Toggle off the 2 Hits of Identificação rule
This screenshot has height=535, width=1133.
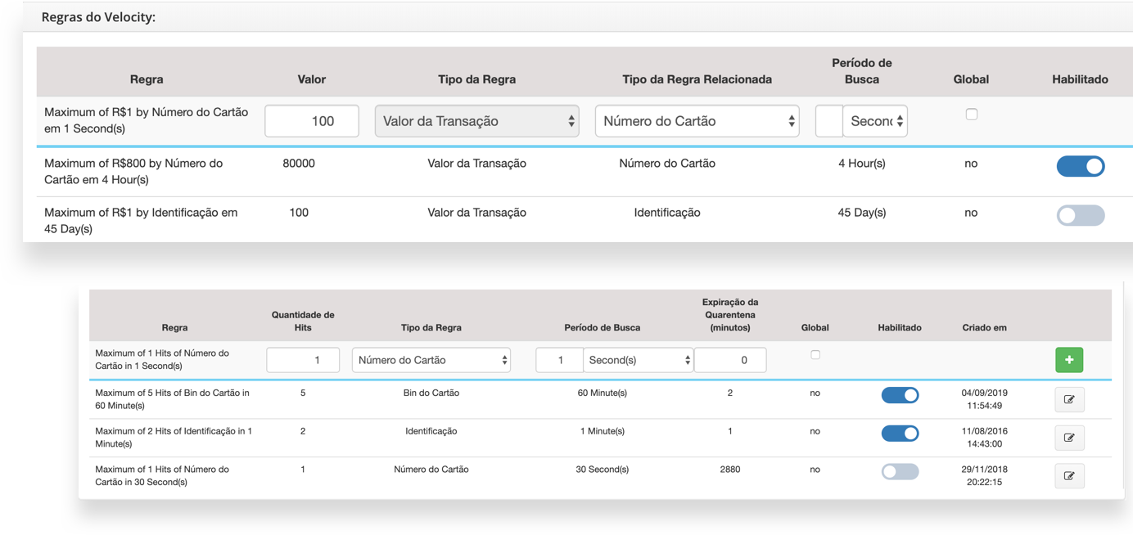pyautogui.click(x=900, y=434)
